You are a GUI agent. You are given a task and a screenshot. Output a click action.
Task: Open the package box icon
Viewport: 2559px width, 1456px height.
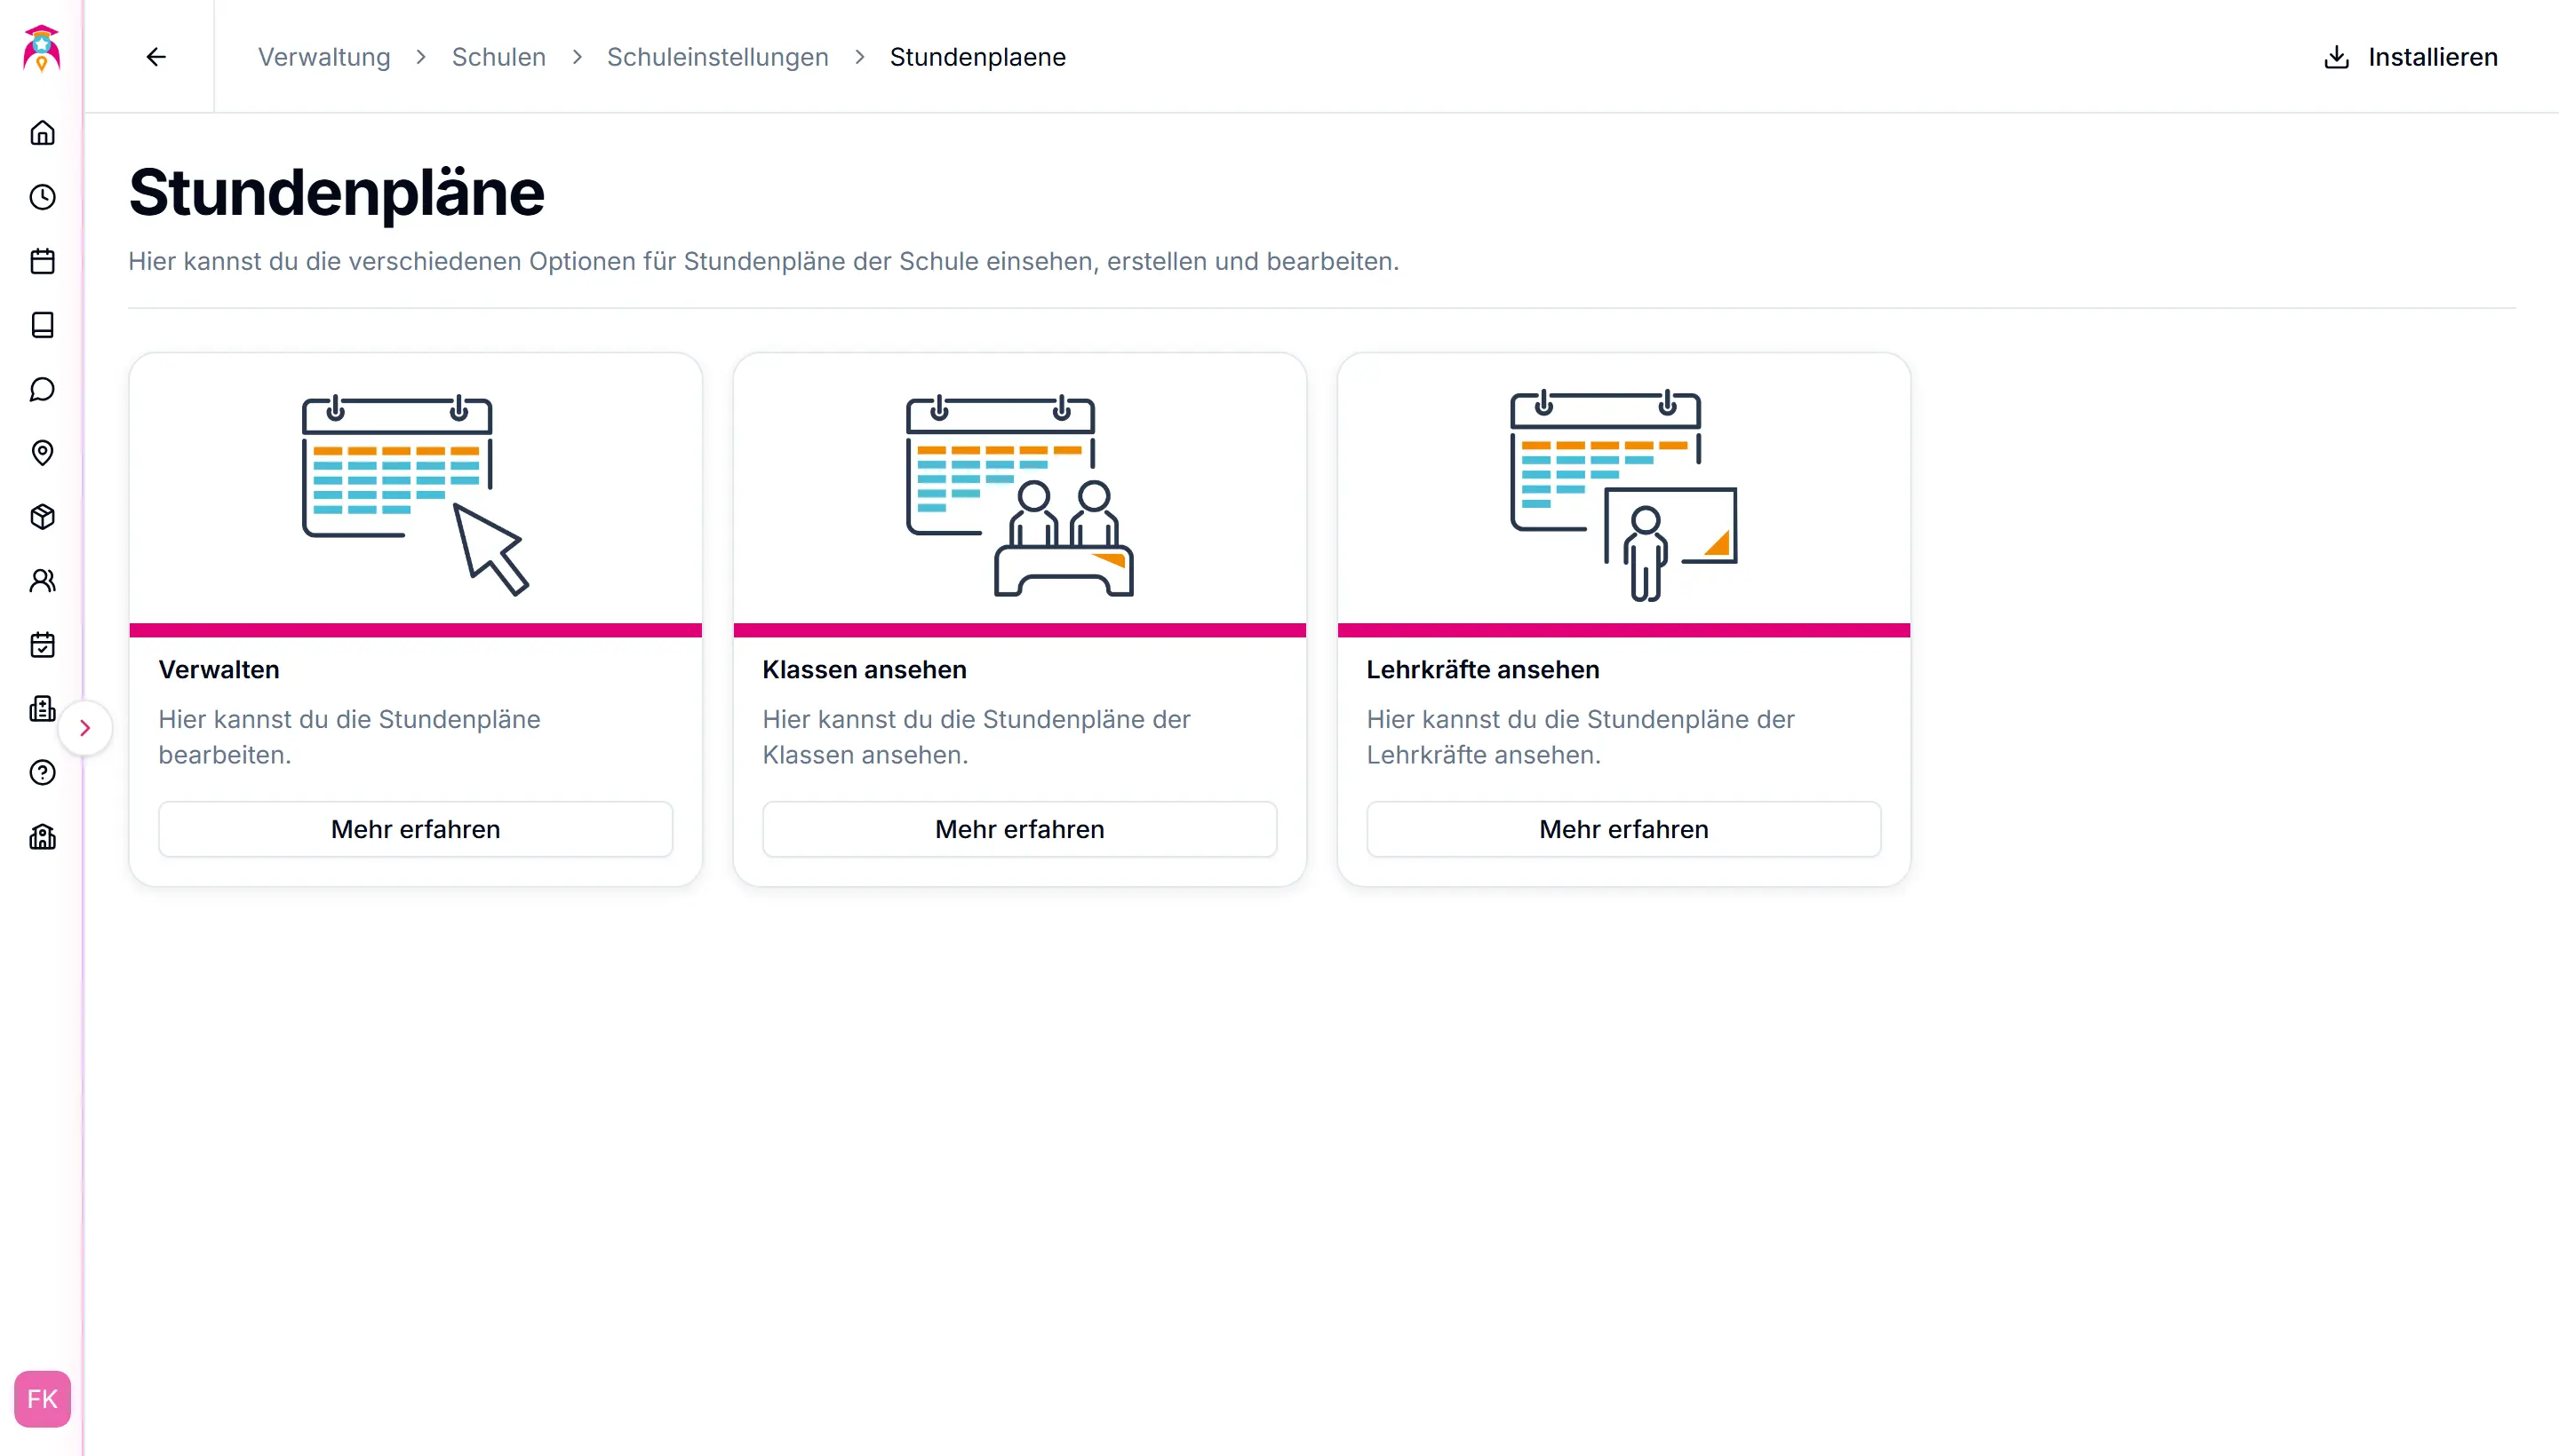pyautogui.click(x=42, y=517)
